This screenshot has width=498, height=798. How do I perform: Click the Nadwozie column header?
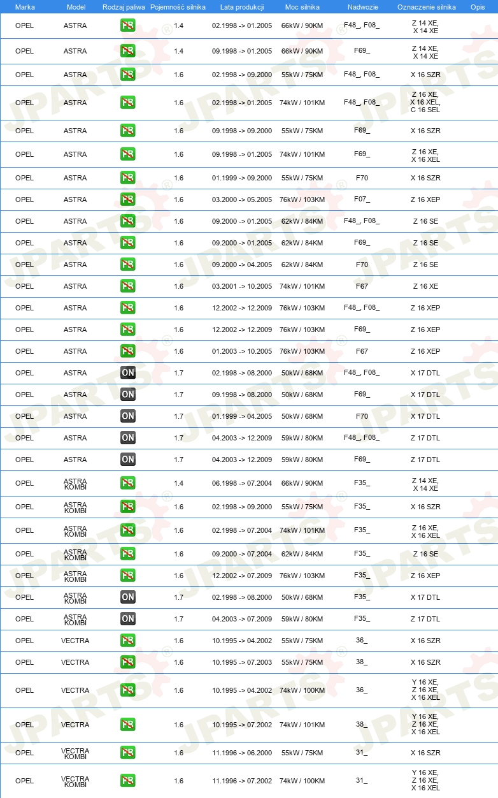point(362,6)
